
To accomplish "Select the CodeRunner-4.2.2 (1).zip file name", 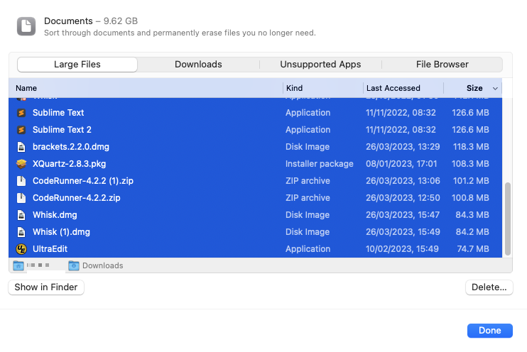I will tap(83, 181).
